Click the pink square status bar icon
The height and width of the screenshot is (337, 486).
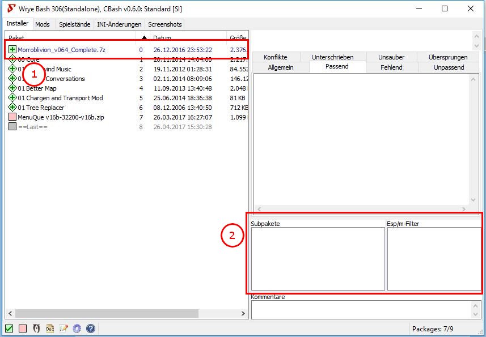click(x=23, y=329)
